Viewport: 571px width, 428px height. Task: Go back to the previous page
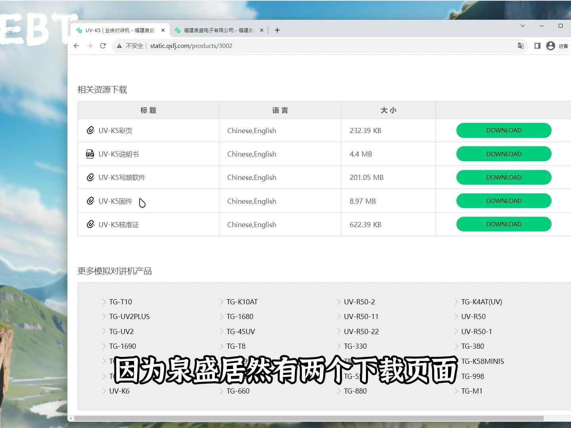coord(77,46)
